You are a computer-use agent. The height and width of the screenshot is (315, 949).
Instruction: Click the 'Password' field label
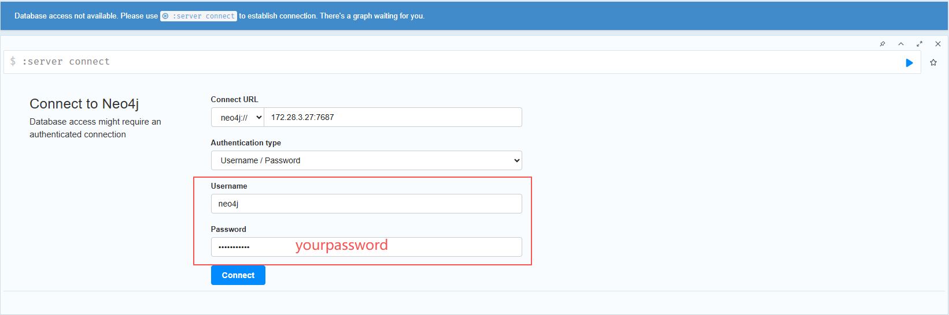(228, 229)
